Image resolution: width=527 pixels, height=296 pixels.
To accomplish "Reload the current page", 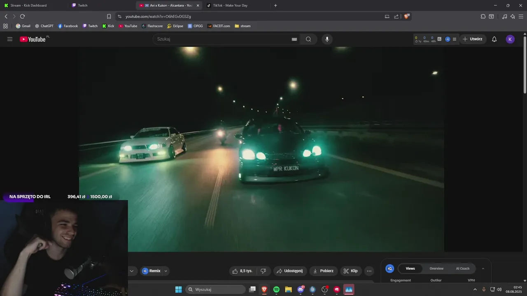I will [22, 16].
